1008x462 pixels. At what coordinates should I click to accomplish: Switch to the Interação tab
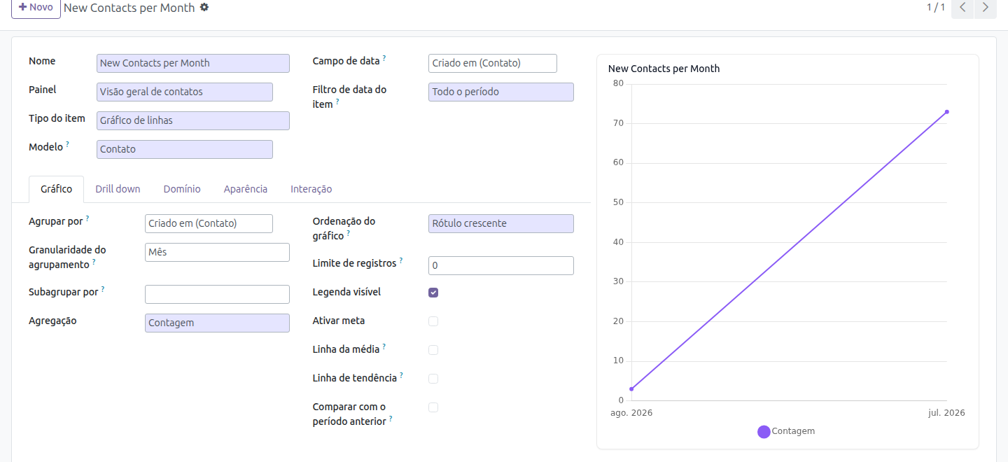pos(311,189)
